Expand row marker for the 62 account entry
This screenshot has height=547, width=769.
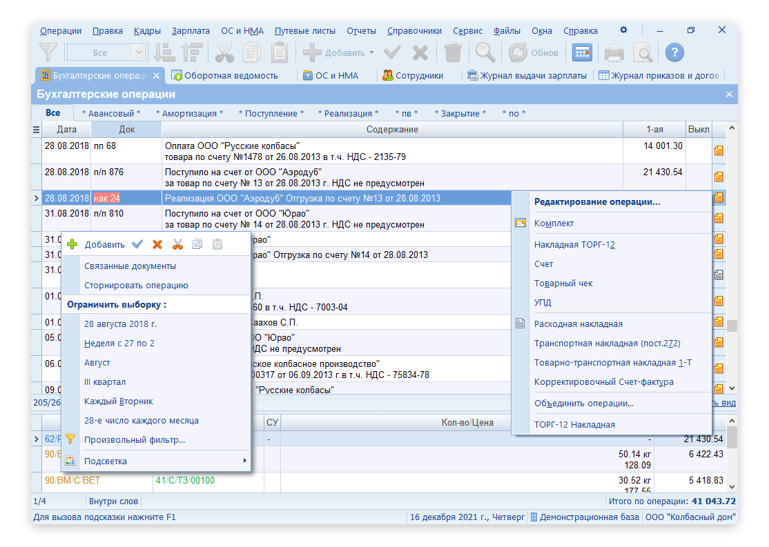click(37, 439)
